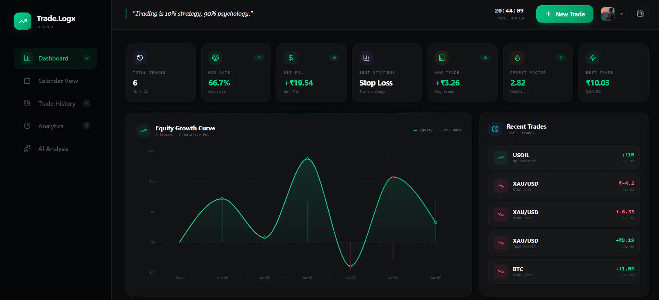Click the trading psychology quote text

(193, 14)
